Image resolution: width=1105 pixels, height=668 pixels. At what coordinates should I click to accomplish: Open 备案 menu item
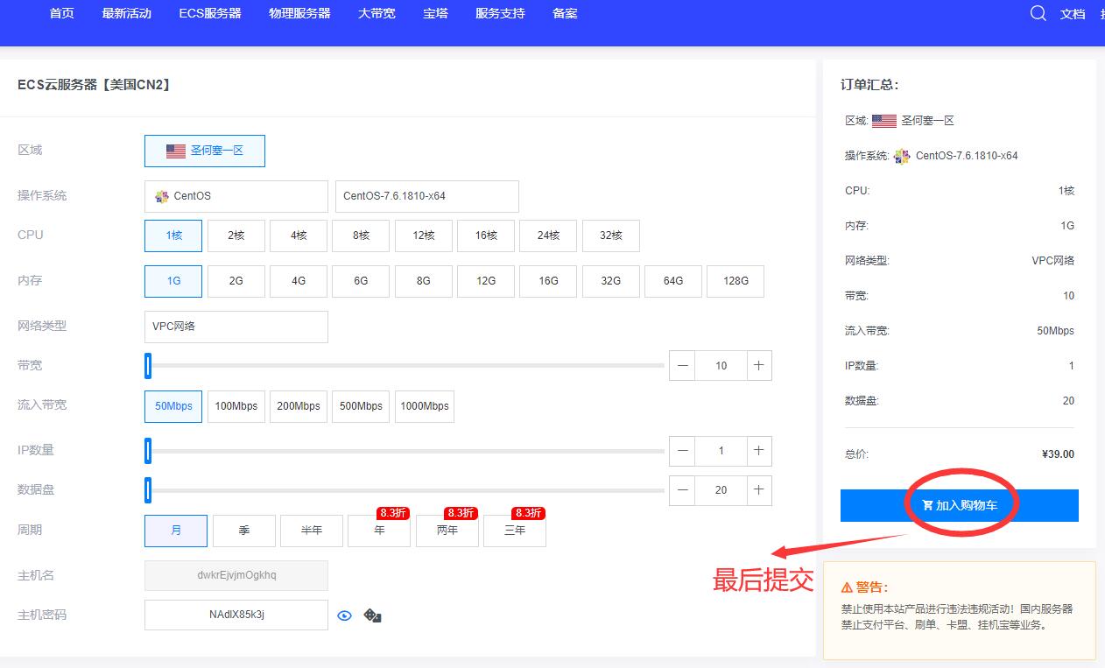tap(566, 13)
